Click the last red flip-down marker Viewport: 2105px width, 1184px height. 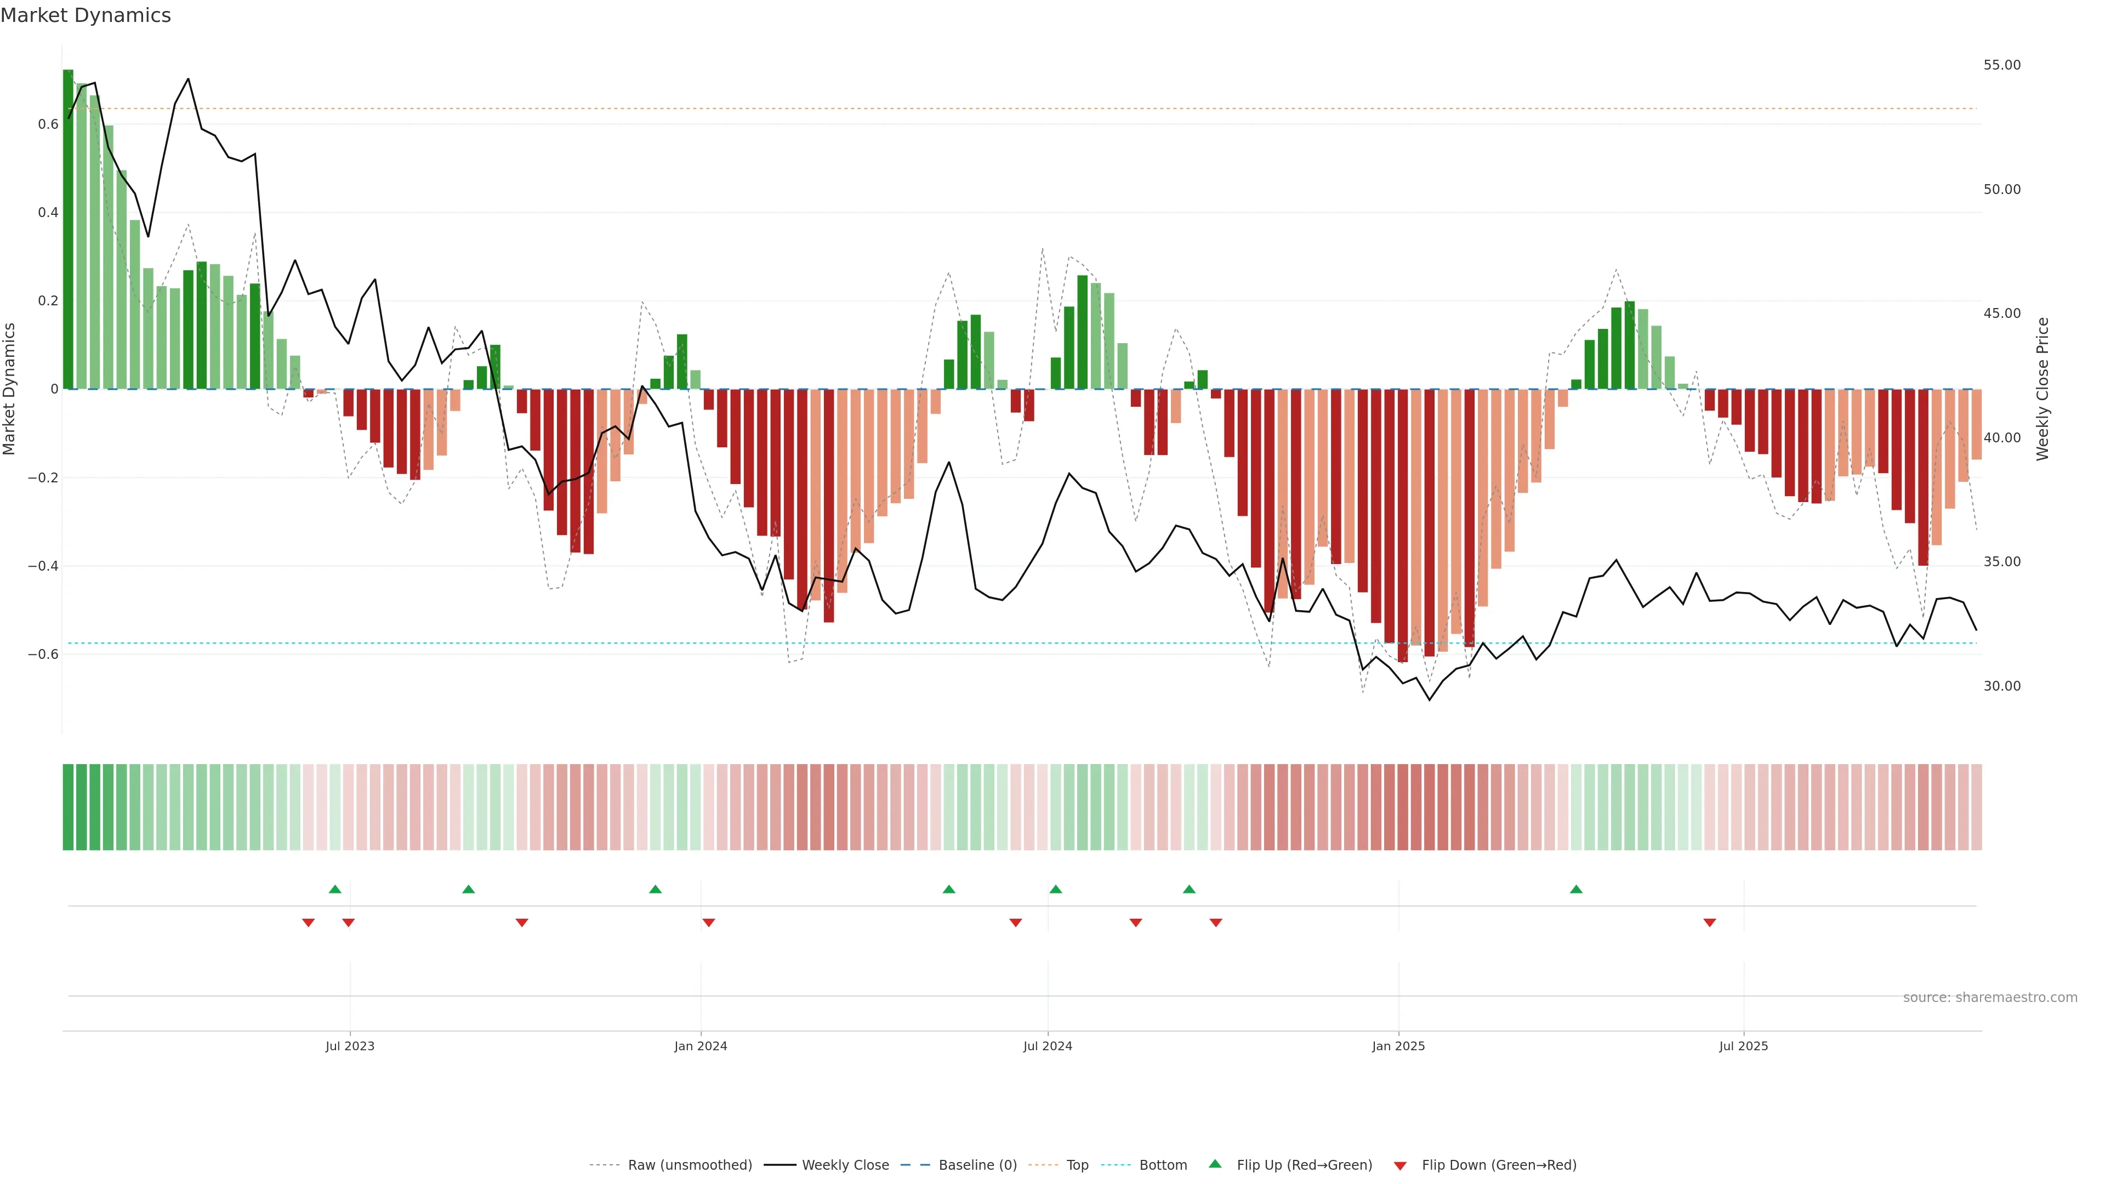[1710, 923]
